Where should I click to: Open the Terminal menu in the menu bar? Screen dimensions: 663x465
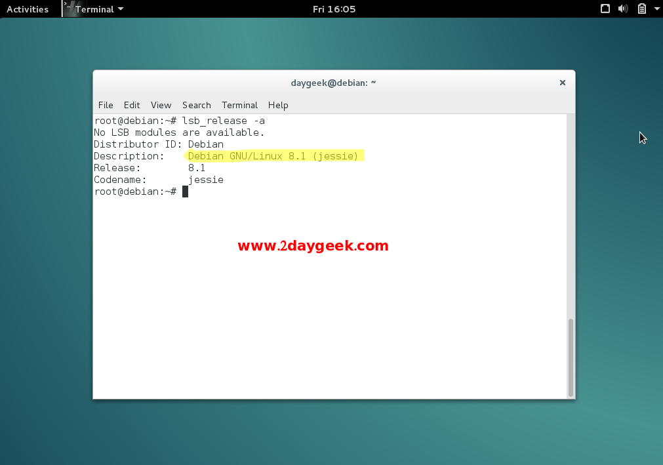[x=239, y=105]
